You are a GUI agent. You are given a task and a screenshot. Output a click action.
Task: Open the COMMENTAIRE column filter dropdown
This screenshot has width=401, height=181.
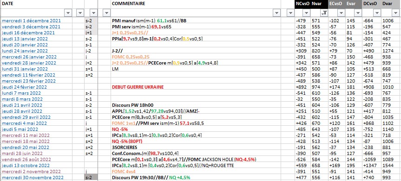tap(277, 13)
